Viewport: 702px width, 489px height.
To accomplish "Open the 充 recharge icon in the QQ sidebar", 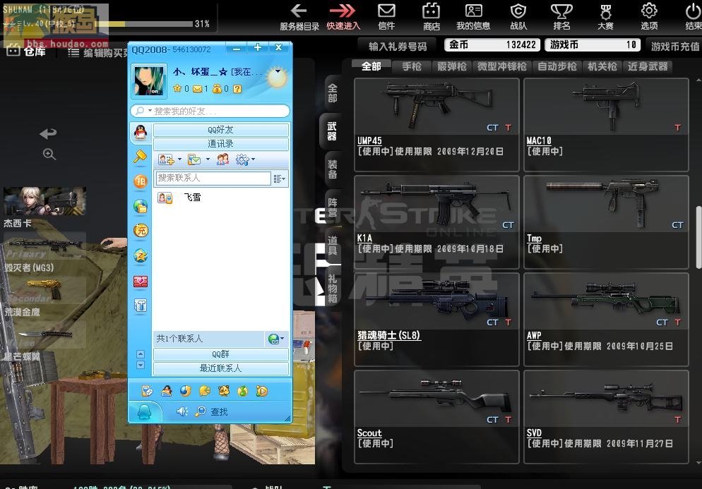I will coord(141,231).
